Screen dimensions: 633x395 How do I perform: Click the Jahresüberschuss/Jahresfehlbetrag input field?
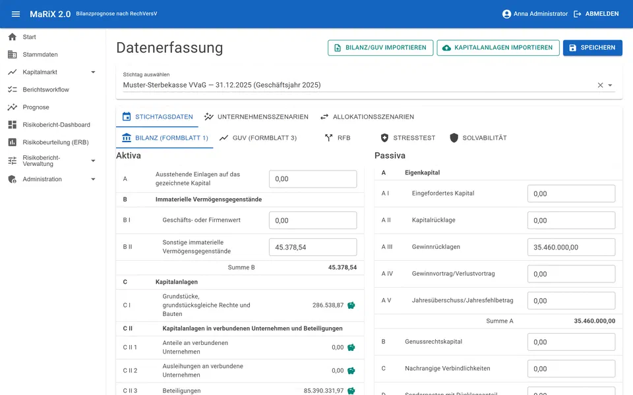point(571,301)
